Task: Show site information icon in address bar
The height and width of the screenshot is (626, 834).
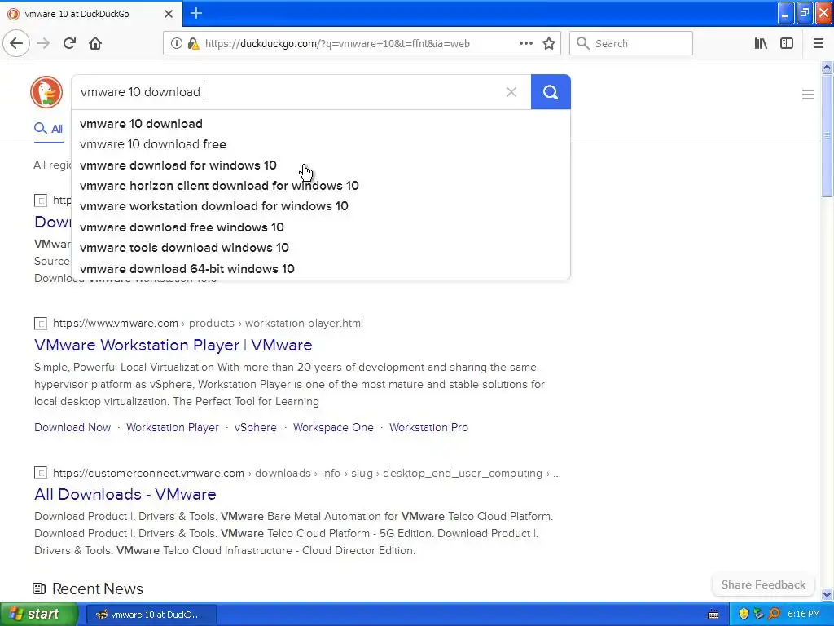Action: click(177, 44)
